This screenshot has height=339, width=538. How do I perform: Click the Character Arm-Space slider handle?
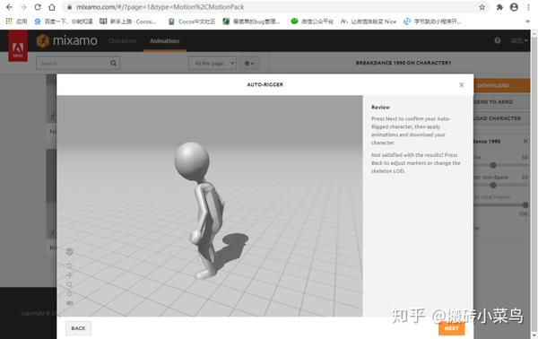[493, 186]
